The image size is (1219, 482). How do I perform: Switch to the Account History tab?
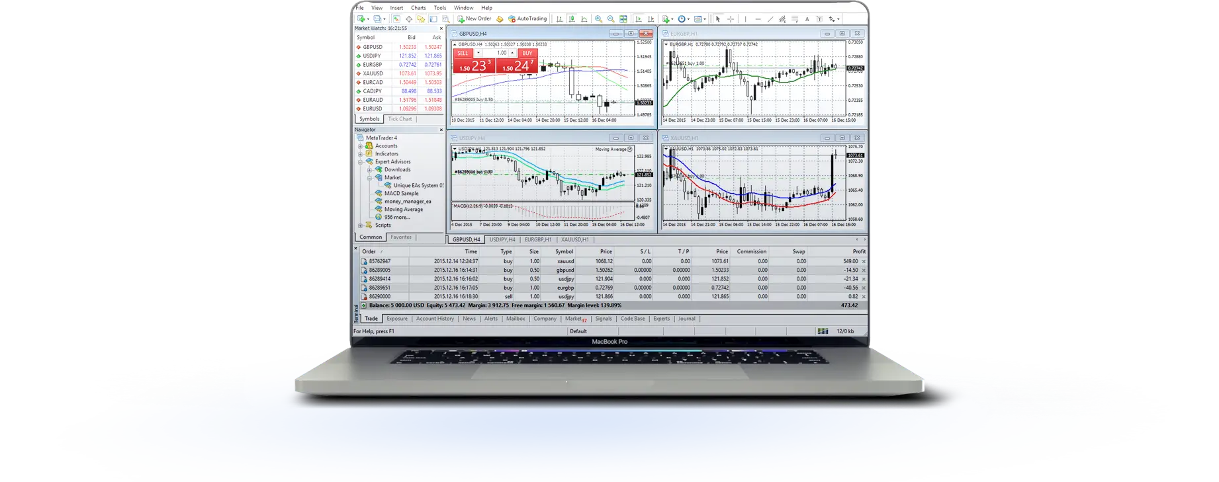click(435, 319)
